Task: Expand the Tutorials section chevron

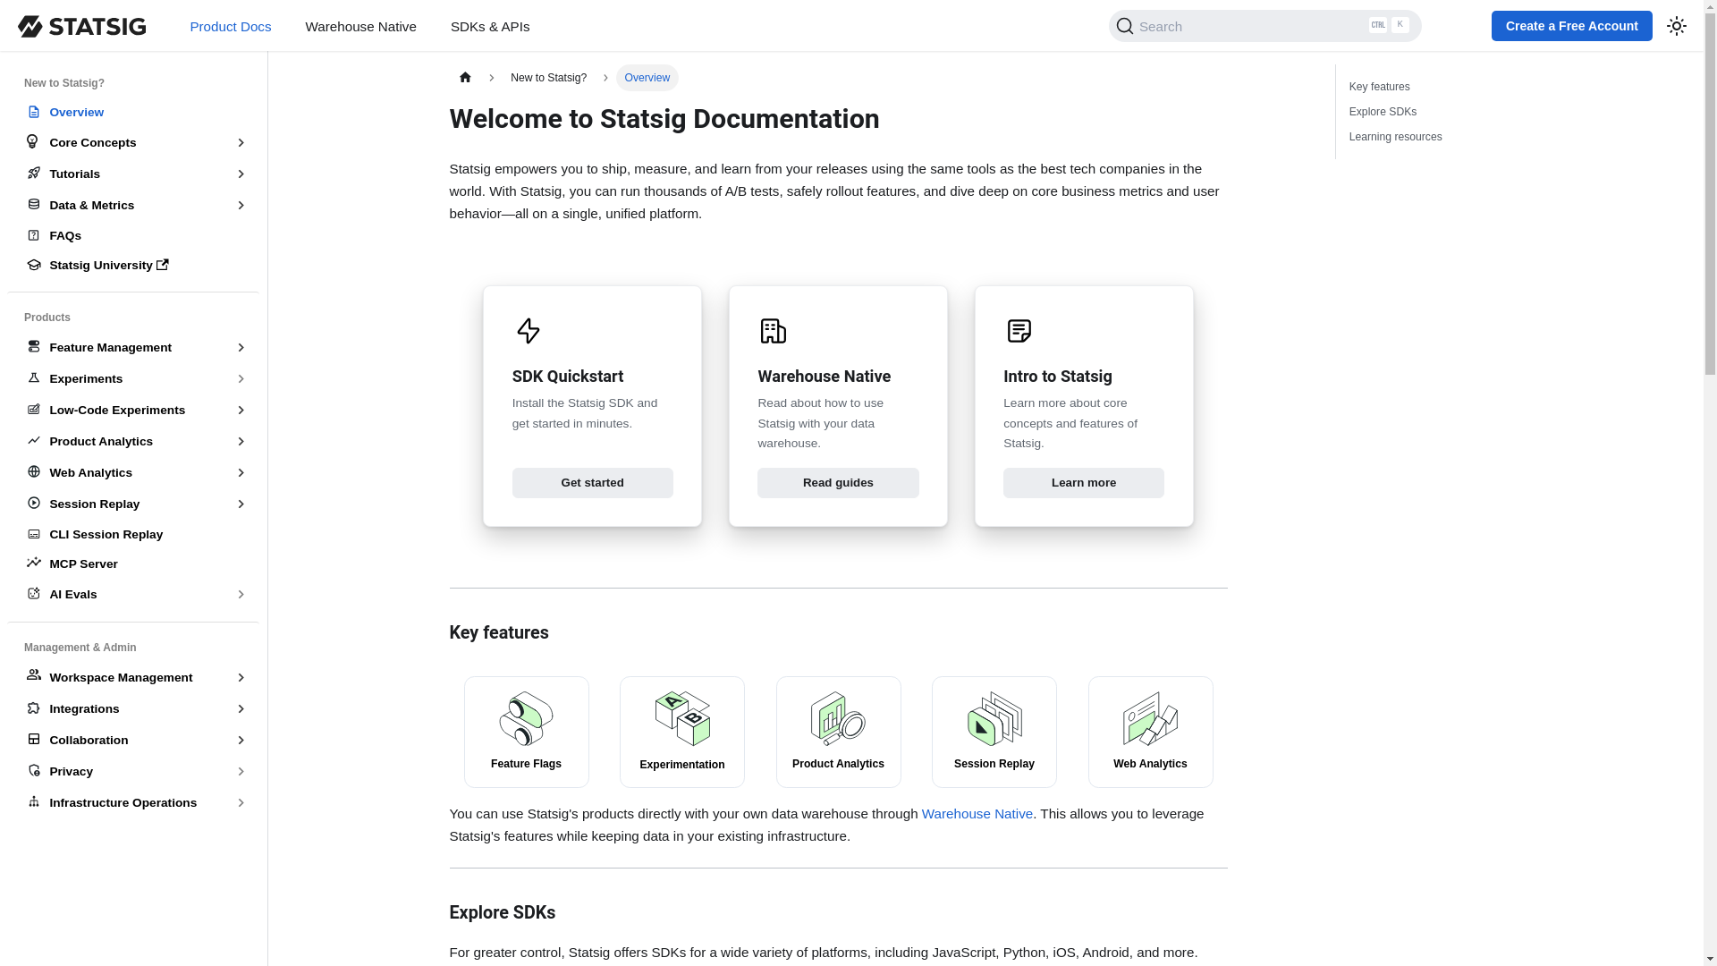Action: (x=241, y=174)
